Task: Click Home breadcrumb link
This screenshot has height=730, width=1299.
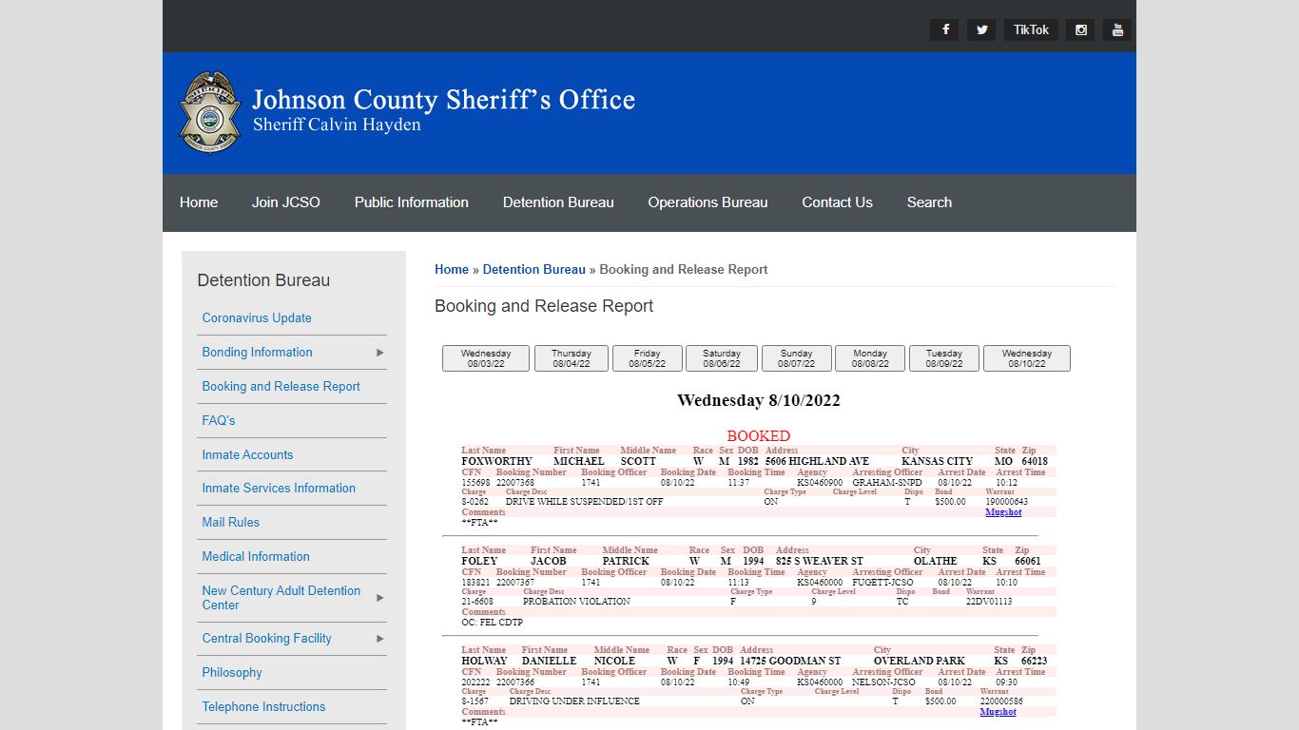Action: 452,269
